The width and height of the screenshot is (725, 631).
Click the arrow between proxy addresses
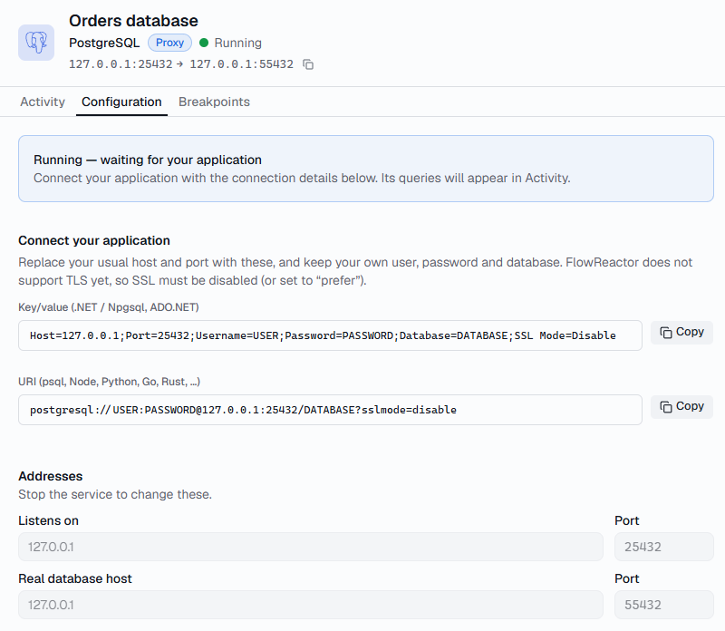pyautogui.click(x=179, y=64)
